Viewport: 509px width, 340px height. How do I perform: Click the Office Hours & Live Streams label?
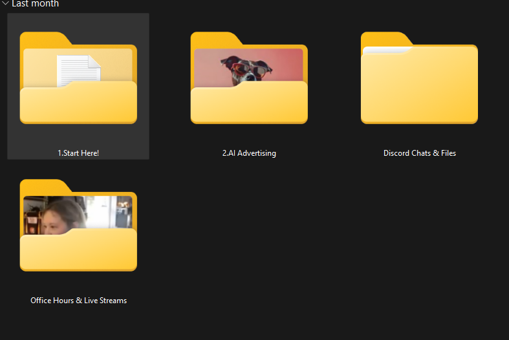coord(78,301)
